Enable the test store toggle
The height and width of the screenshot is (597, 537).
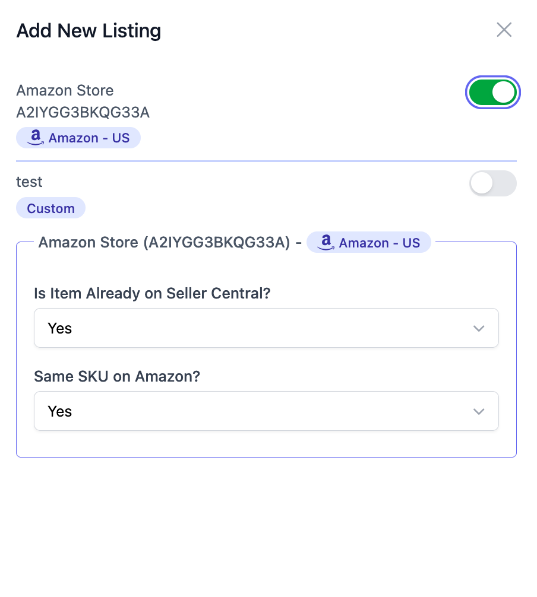pyautogui.click(x=492, y=183)
